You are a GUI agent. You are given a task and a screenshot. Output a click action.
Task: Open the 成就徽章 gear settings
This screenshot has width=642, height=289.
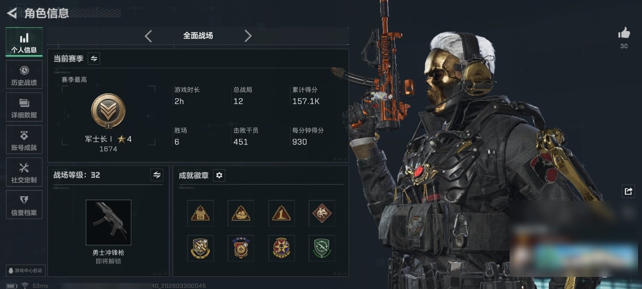click(x=219, y=175)
